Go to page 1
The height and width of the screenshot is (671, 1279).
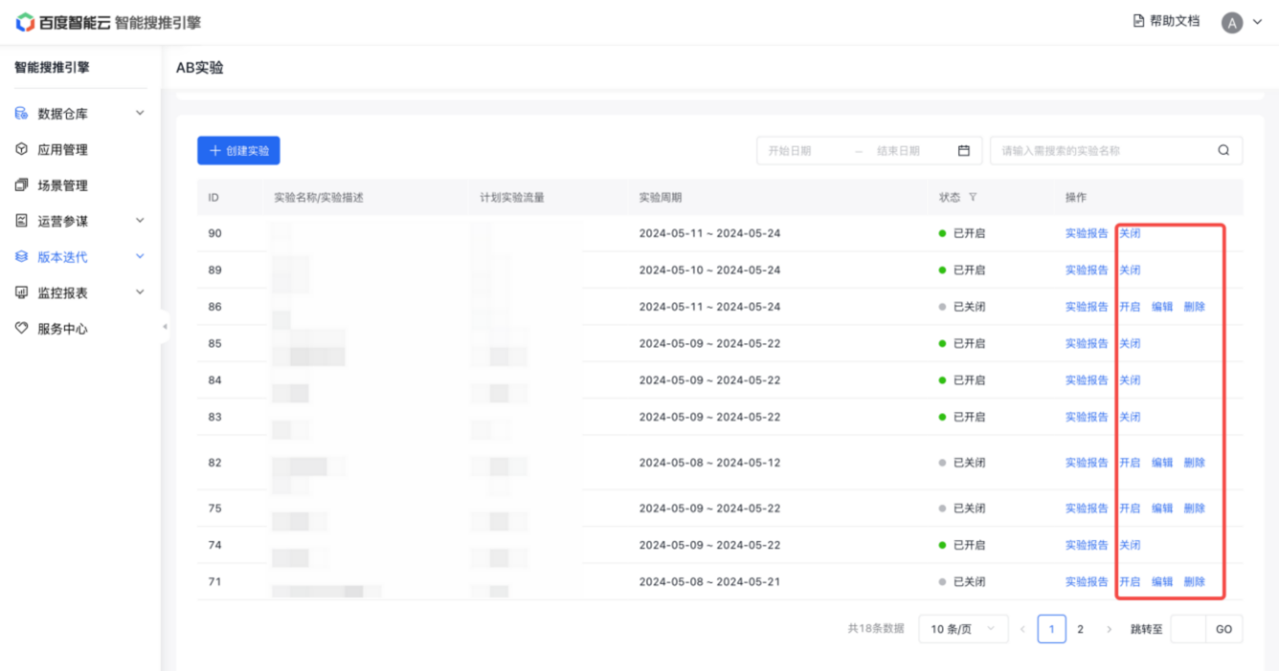(x=1052, y=629)
